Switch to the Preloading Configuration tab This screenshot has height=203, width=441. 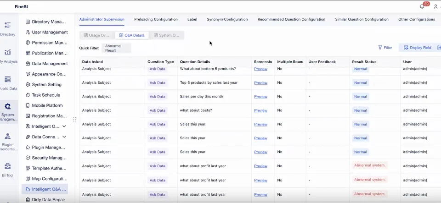[x=156, y=19]
